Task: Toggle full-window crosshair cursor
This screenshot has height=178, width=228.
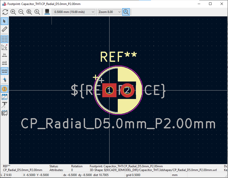Action: click(x=4, y=80)
